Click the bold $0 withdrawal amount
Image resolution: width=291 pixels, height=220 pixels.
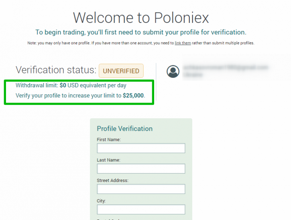tap(63, 85)
